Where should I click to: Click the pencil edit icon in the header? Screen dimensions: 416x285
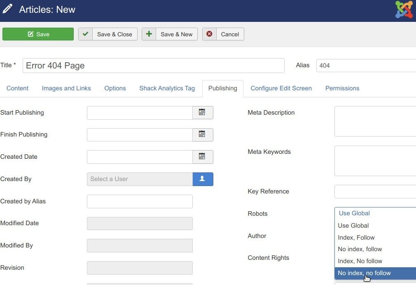tap(7, 8)
